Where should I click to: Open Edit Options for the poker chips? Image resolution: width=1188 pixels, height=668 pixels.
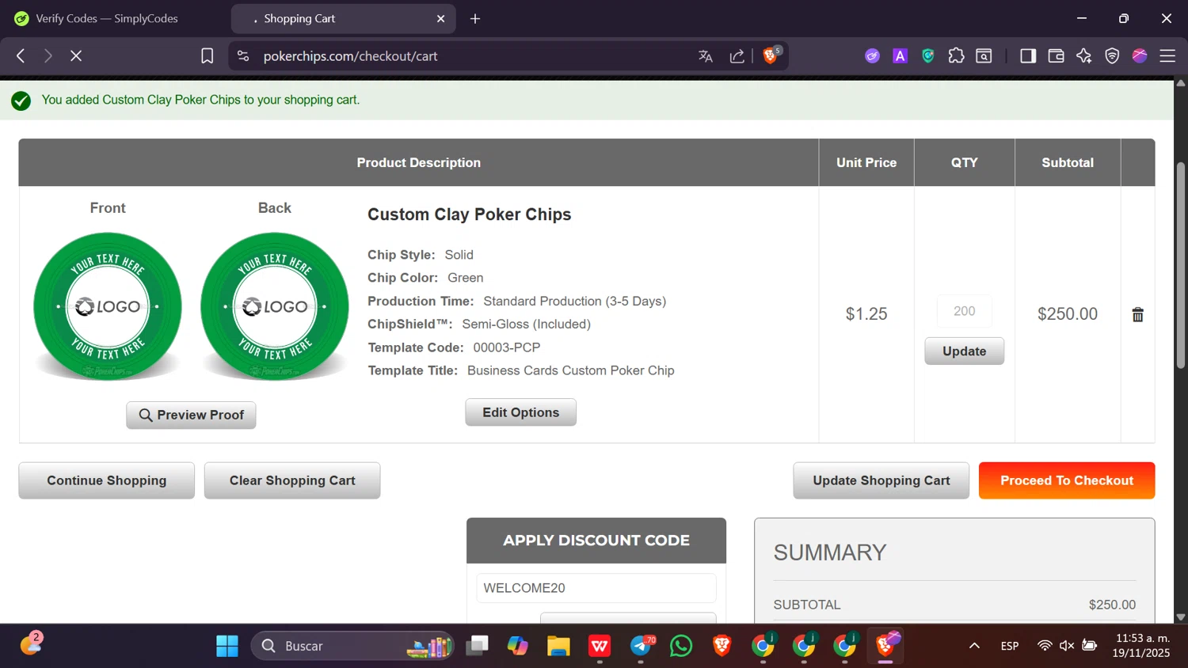(520, 412)
